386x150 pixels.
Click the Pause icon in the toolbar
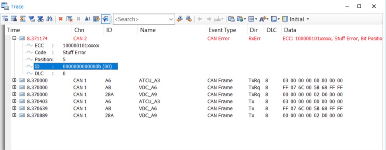point(79,19)
